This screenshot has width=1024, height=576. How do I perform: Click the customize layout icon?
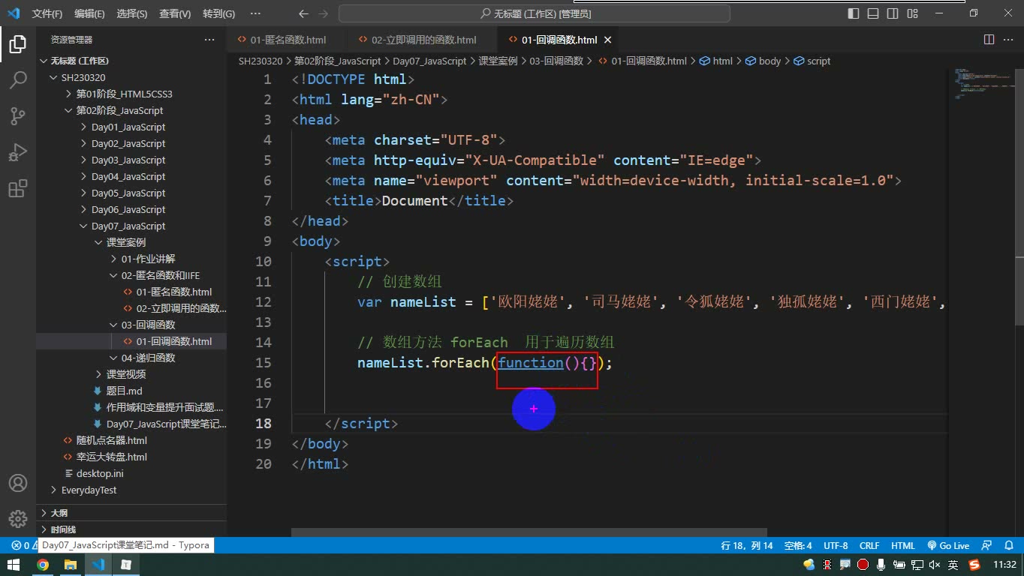coord(912,13)
